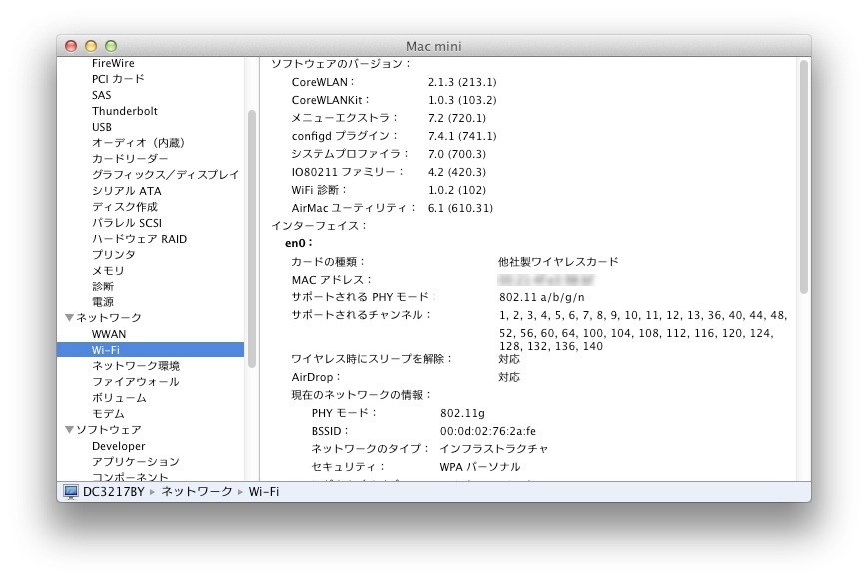
Task: Click the 他社製ワイヤレスカード value
Action: point(558,262)
